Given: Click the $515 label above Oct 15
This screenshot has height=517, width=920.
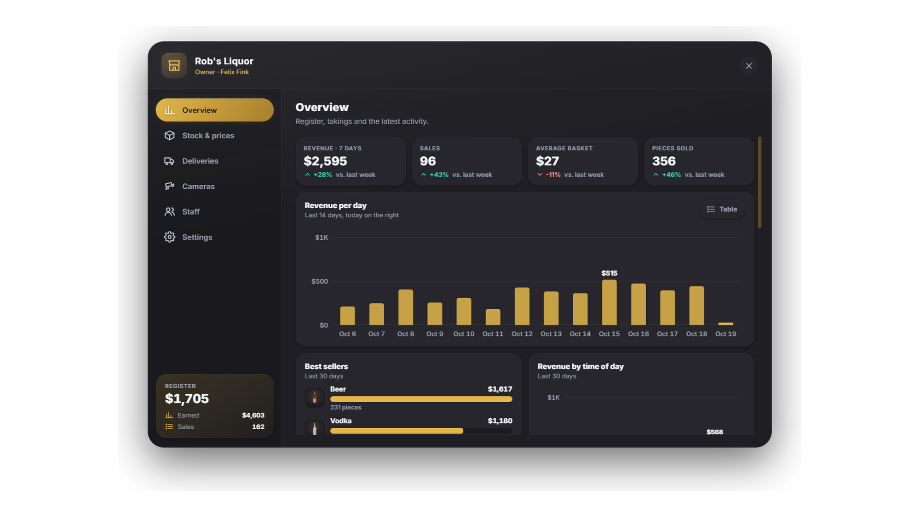Looking at the screenshot, I should pos(609,273).
